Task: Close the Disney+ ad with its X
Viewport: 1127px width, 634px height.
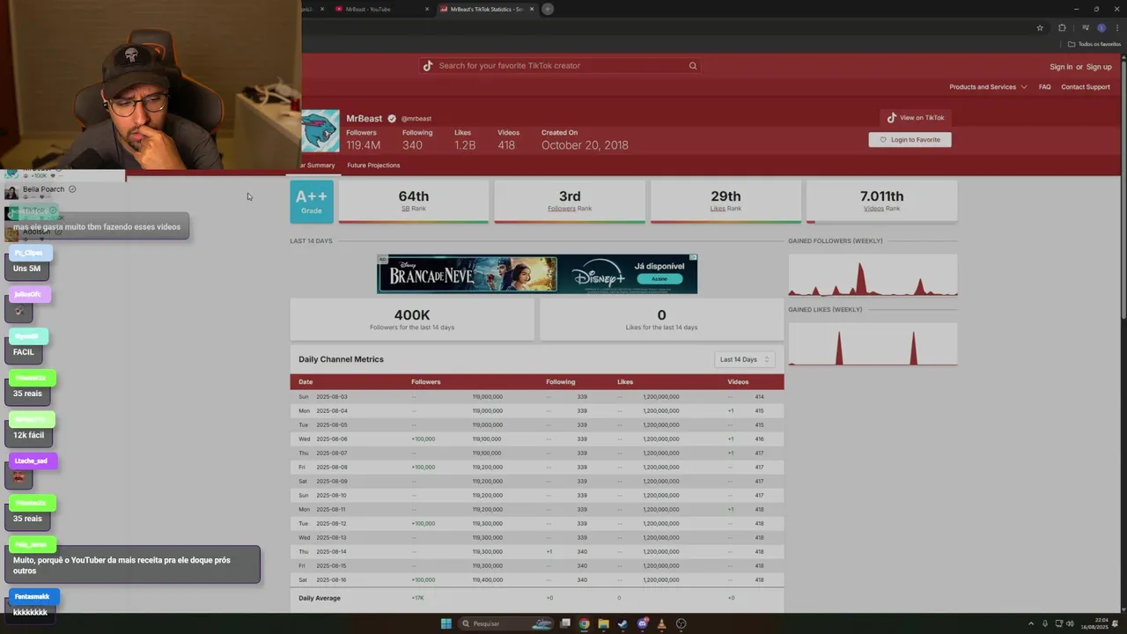Action: (694, 258)
